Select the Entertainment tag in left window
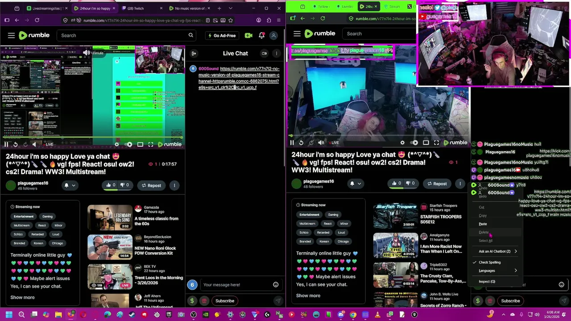The height and width of the screenshot is (321, 571). pos(23,216)
